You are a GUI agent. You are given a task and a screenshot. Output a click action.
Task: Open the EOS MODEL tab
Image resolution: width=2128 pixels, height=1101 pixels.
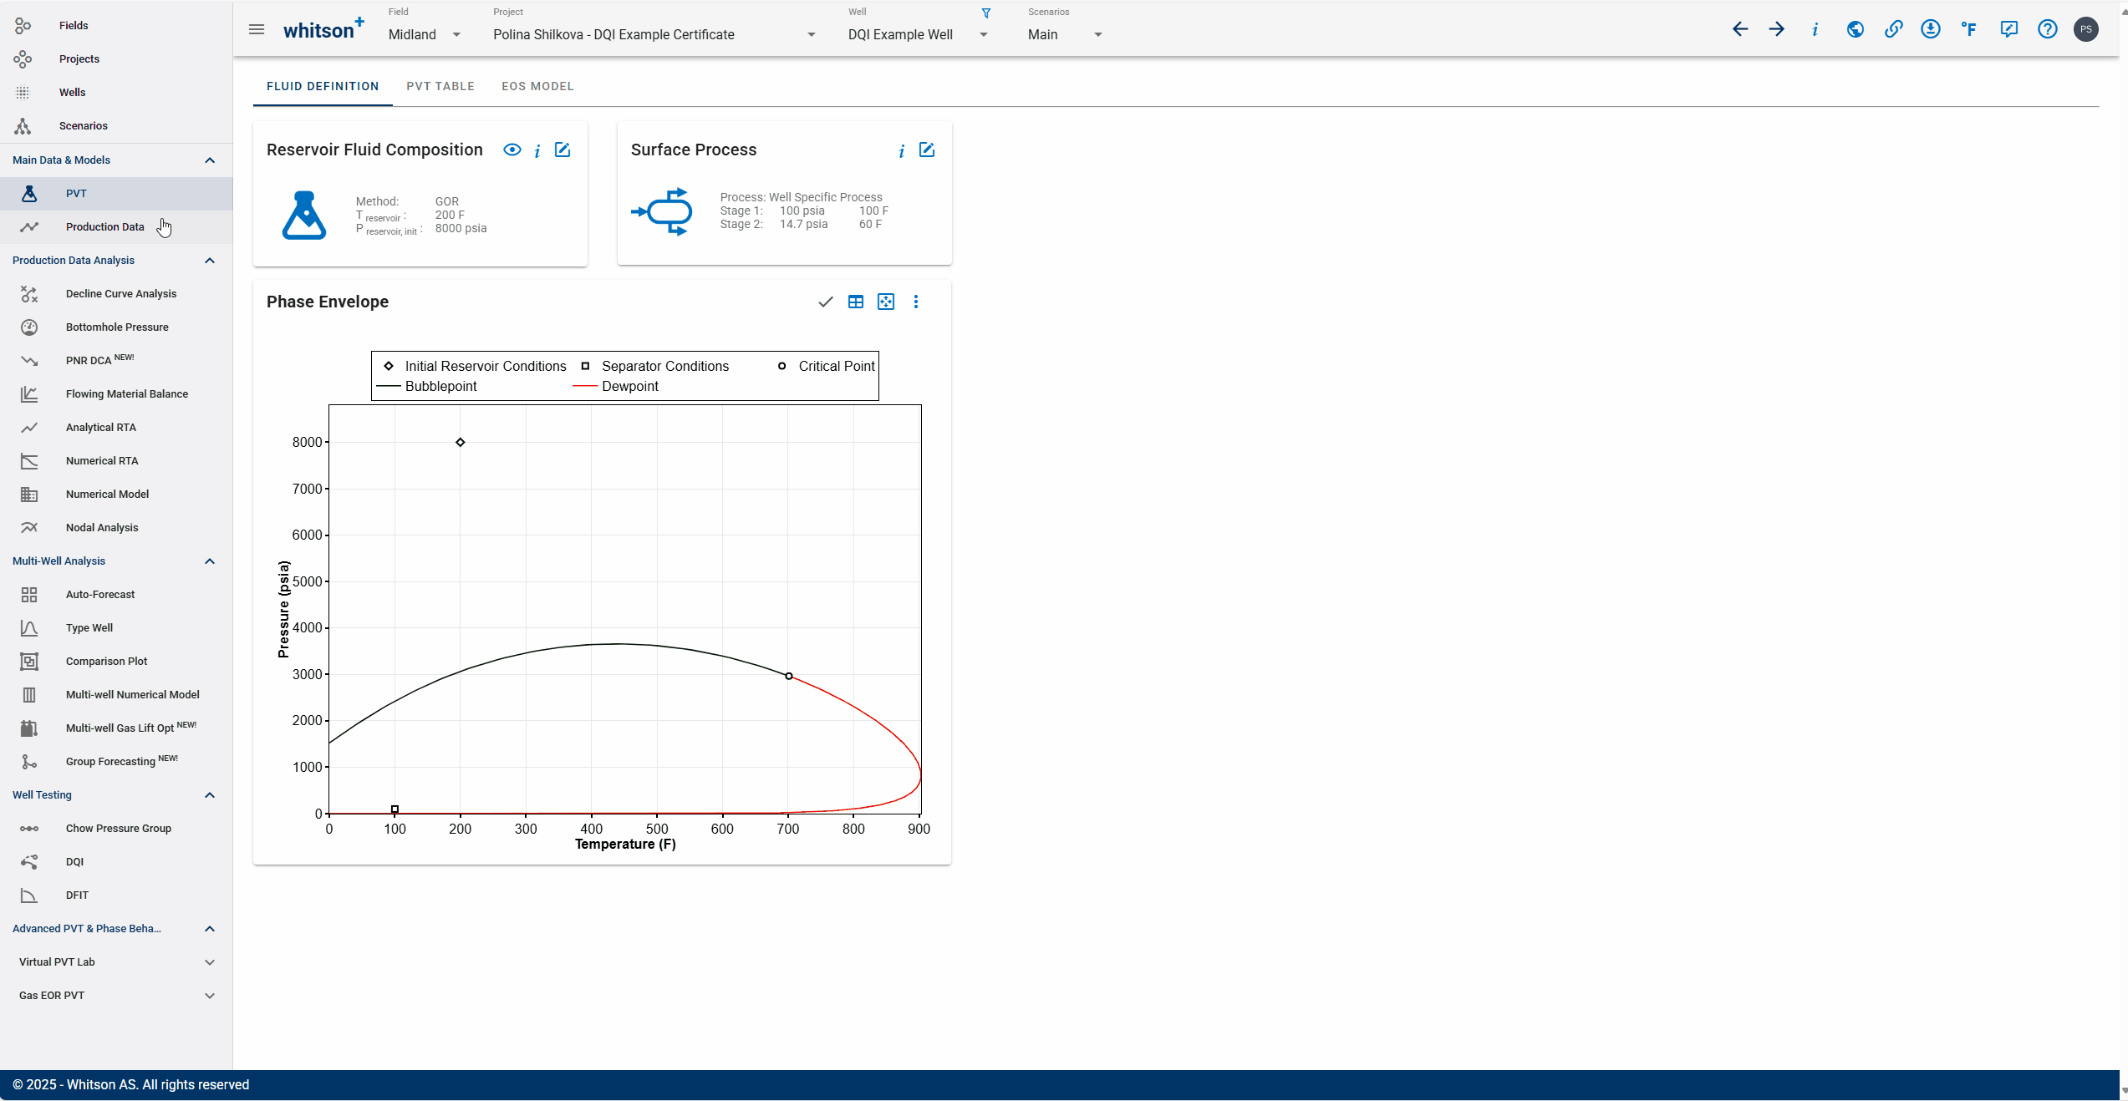[537, 86]
